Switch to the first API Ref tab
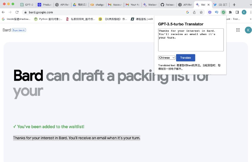 (62, 5)
